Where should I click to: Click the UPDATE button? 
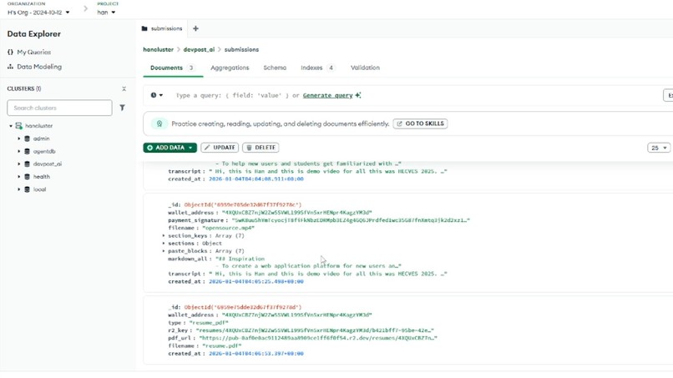click(x=220, y=148)
